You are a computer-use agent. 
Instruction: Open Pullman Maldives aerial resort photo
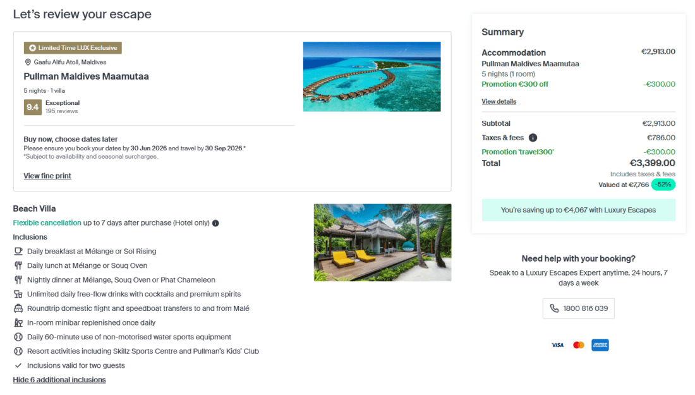click(372, 76)
